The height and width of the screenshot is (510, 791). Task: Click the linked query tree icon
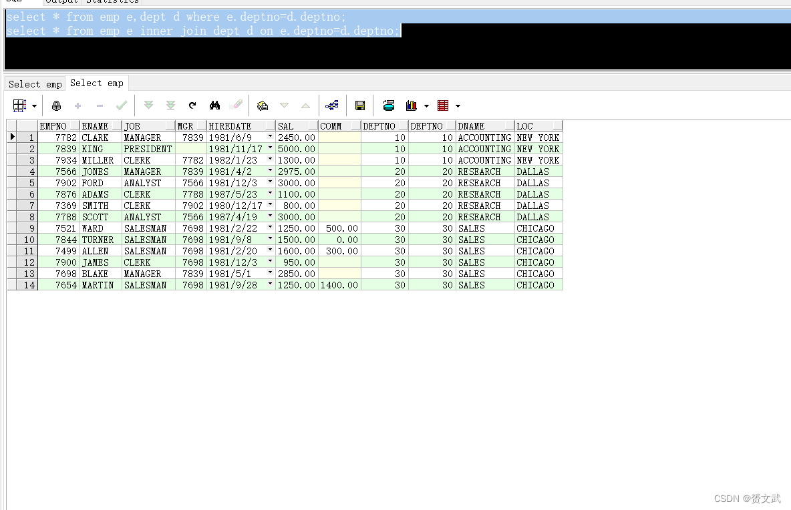(x=332, y=105)
